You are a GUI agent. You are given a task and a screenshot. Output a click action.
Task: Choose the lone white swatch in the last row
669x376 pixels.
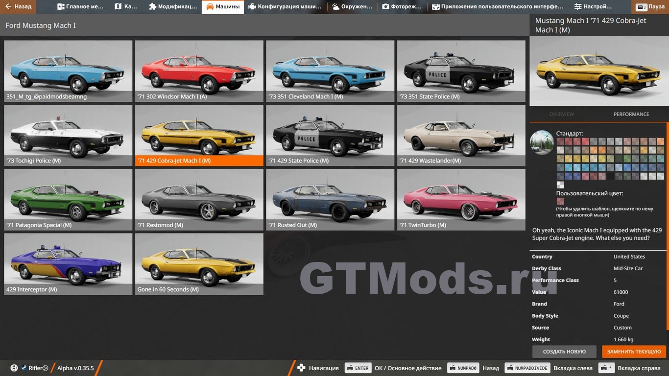(560, 185)
